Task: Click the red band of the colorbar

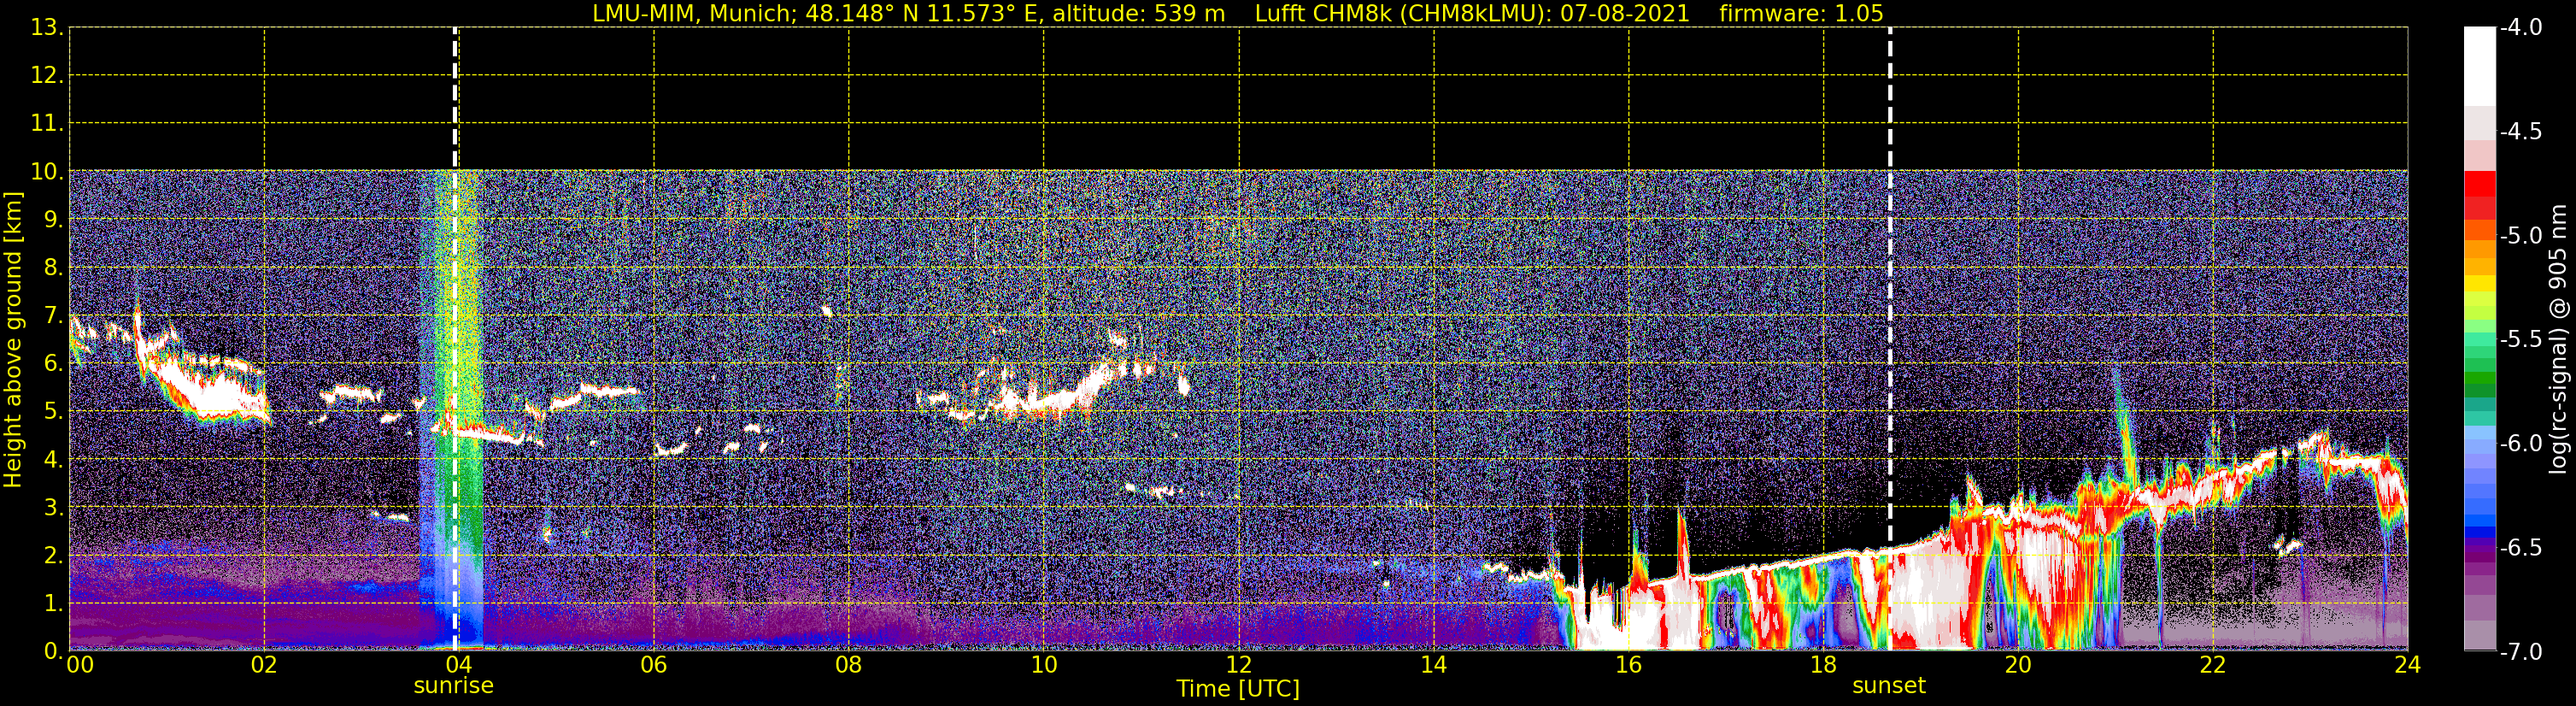Action: click(x=2479, y=195)
